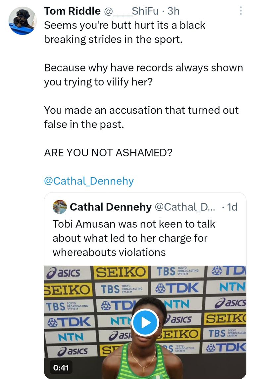
Task: Click the truncated @Cathal_D... handle
Action: pyautogui.click(x=185, y=207)
